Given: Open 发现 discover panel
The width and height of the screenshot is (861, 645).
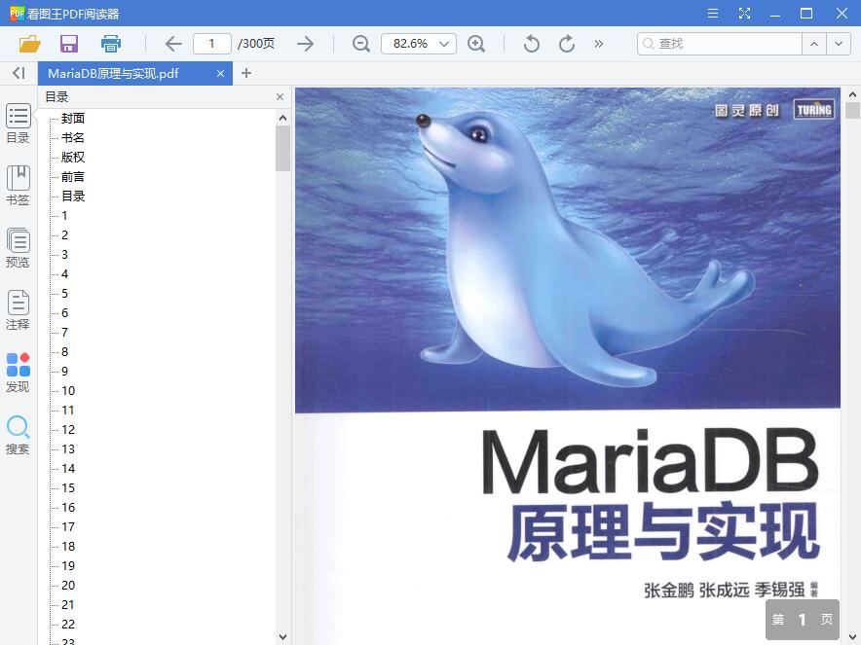Looking at the screenshot, I should [x=19, y=373].
